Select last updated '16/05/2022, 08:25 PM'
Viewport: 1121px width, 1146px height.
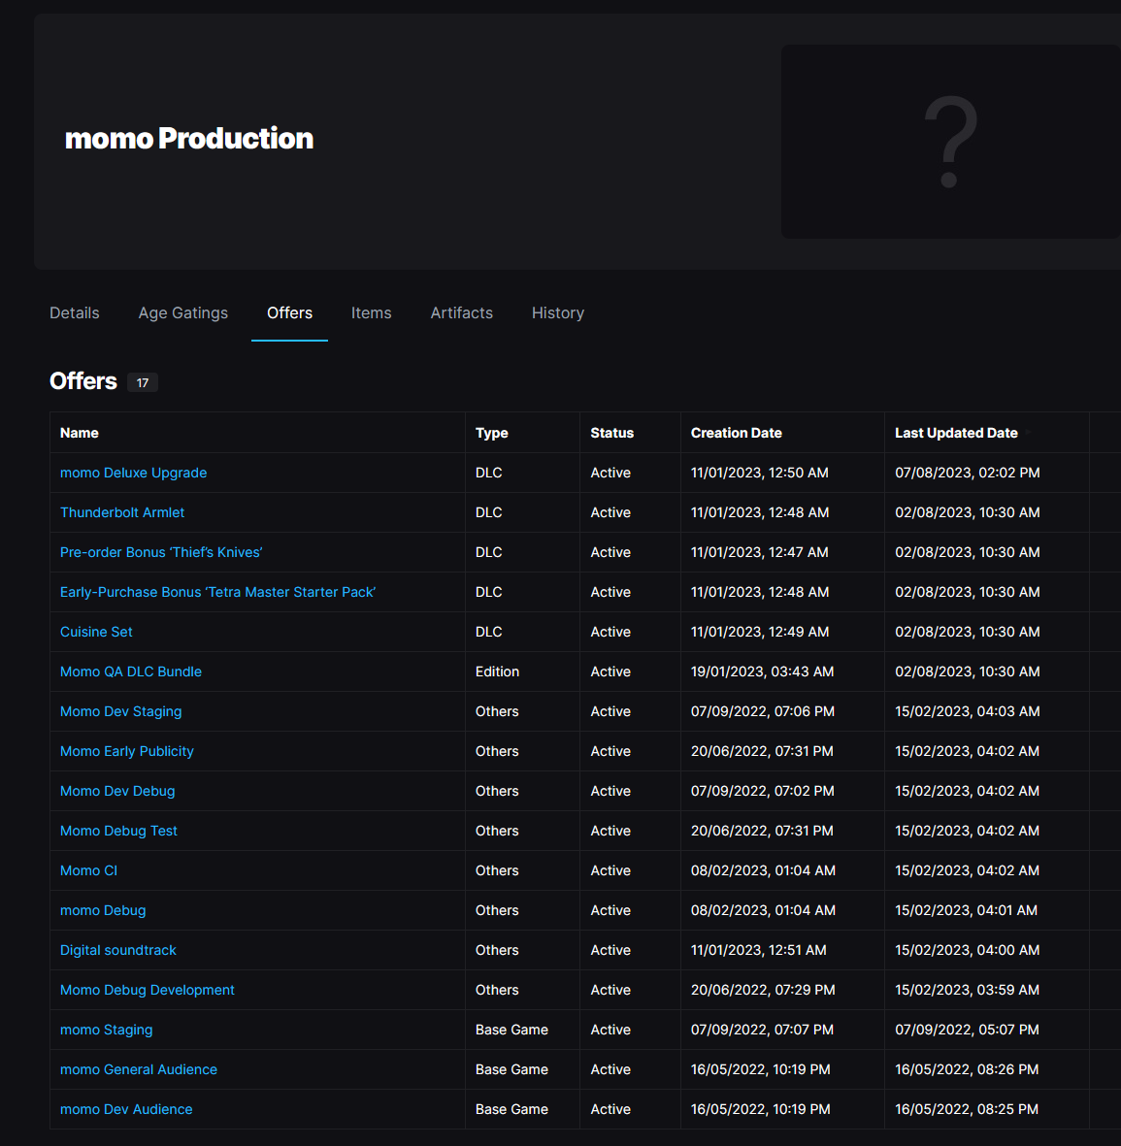pos(967,1109)
